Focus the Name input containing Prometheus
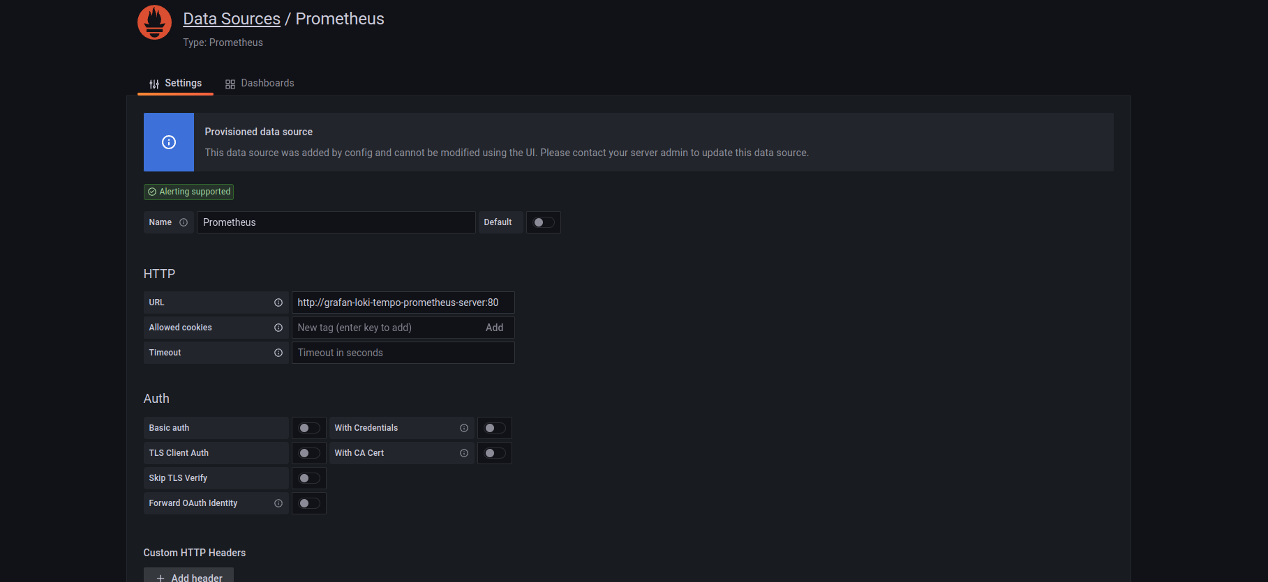Viewport: 1268px width, 582px height. [x=336, y=222]
